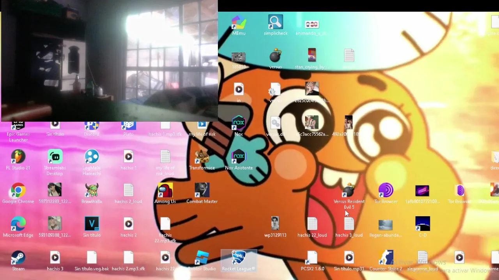Open the Vegas 'Sin título' project file

(92, 227)
